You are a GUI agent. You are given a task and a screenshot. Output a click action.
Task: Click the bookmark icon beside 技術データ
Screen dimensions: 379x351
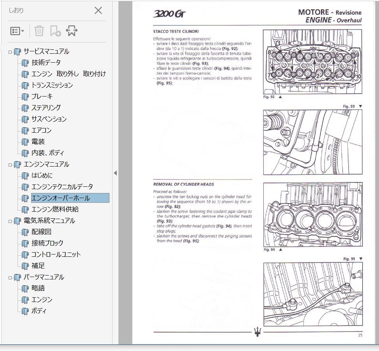(25, 63)
